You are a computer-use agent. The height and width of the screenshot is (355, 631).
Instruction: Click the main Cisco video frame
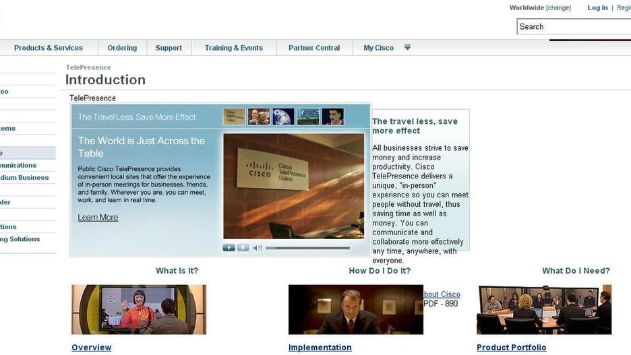pyautogui.click(x=294, y=187)
